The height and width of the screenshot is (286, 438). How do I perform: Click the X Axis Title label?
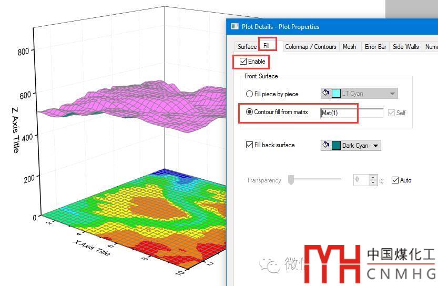tap(92, 248)
